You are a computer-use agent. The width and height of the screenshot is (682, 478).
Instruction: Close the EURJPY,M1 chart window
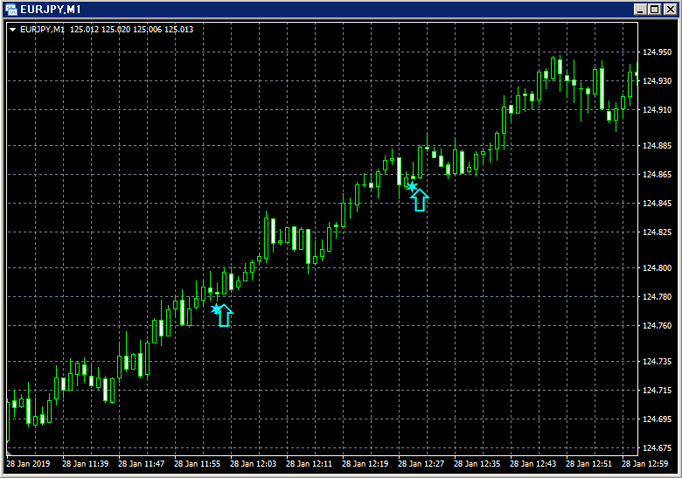click(670, 9)
